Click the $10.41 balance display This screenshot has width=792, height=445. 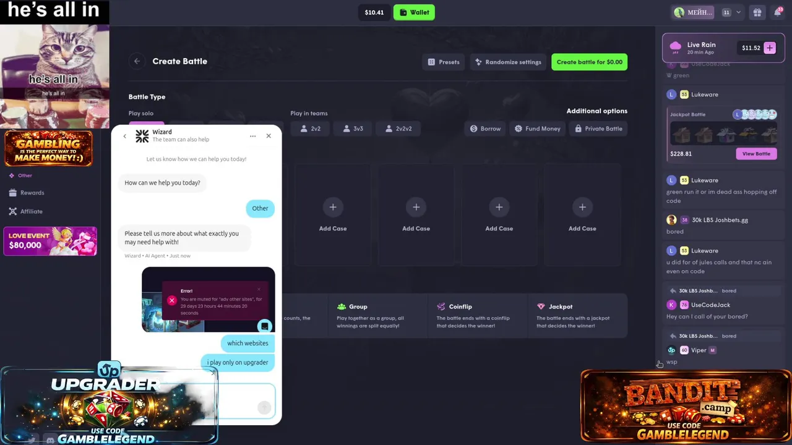pos(374,12)
